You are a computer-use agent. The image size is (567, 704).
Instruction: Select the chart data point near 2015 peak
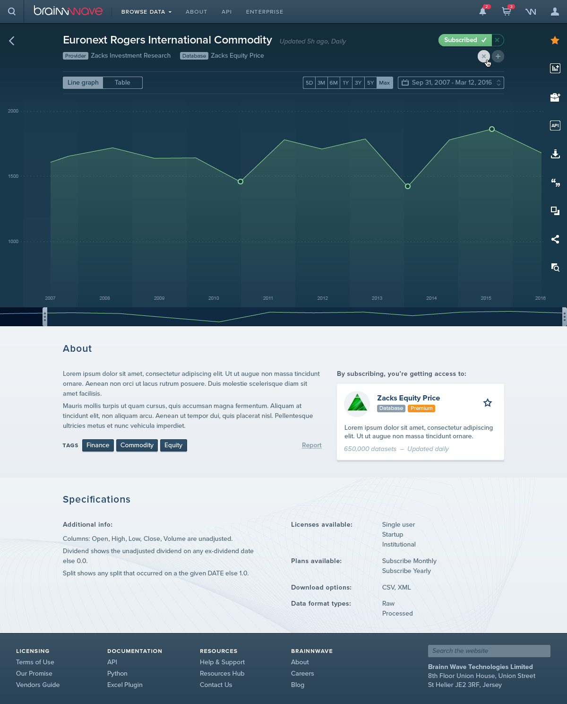492,129
